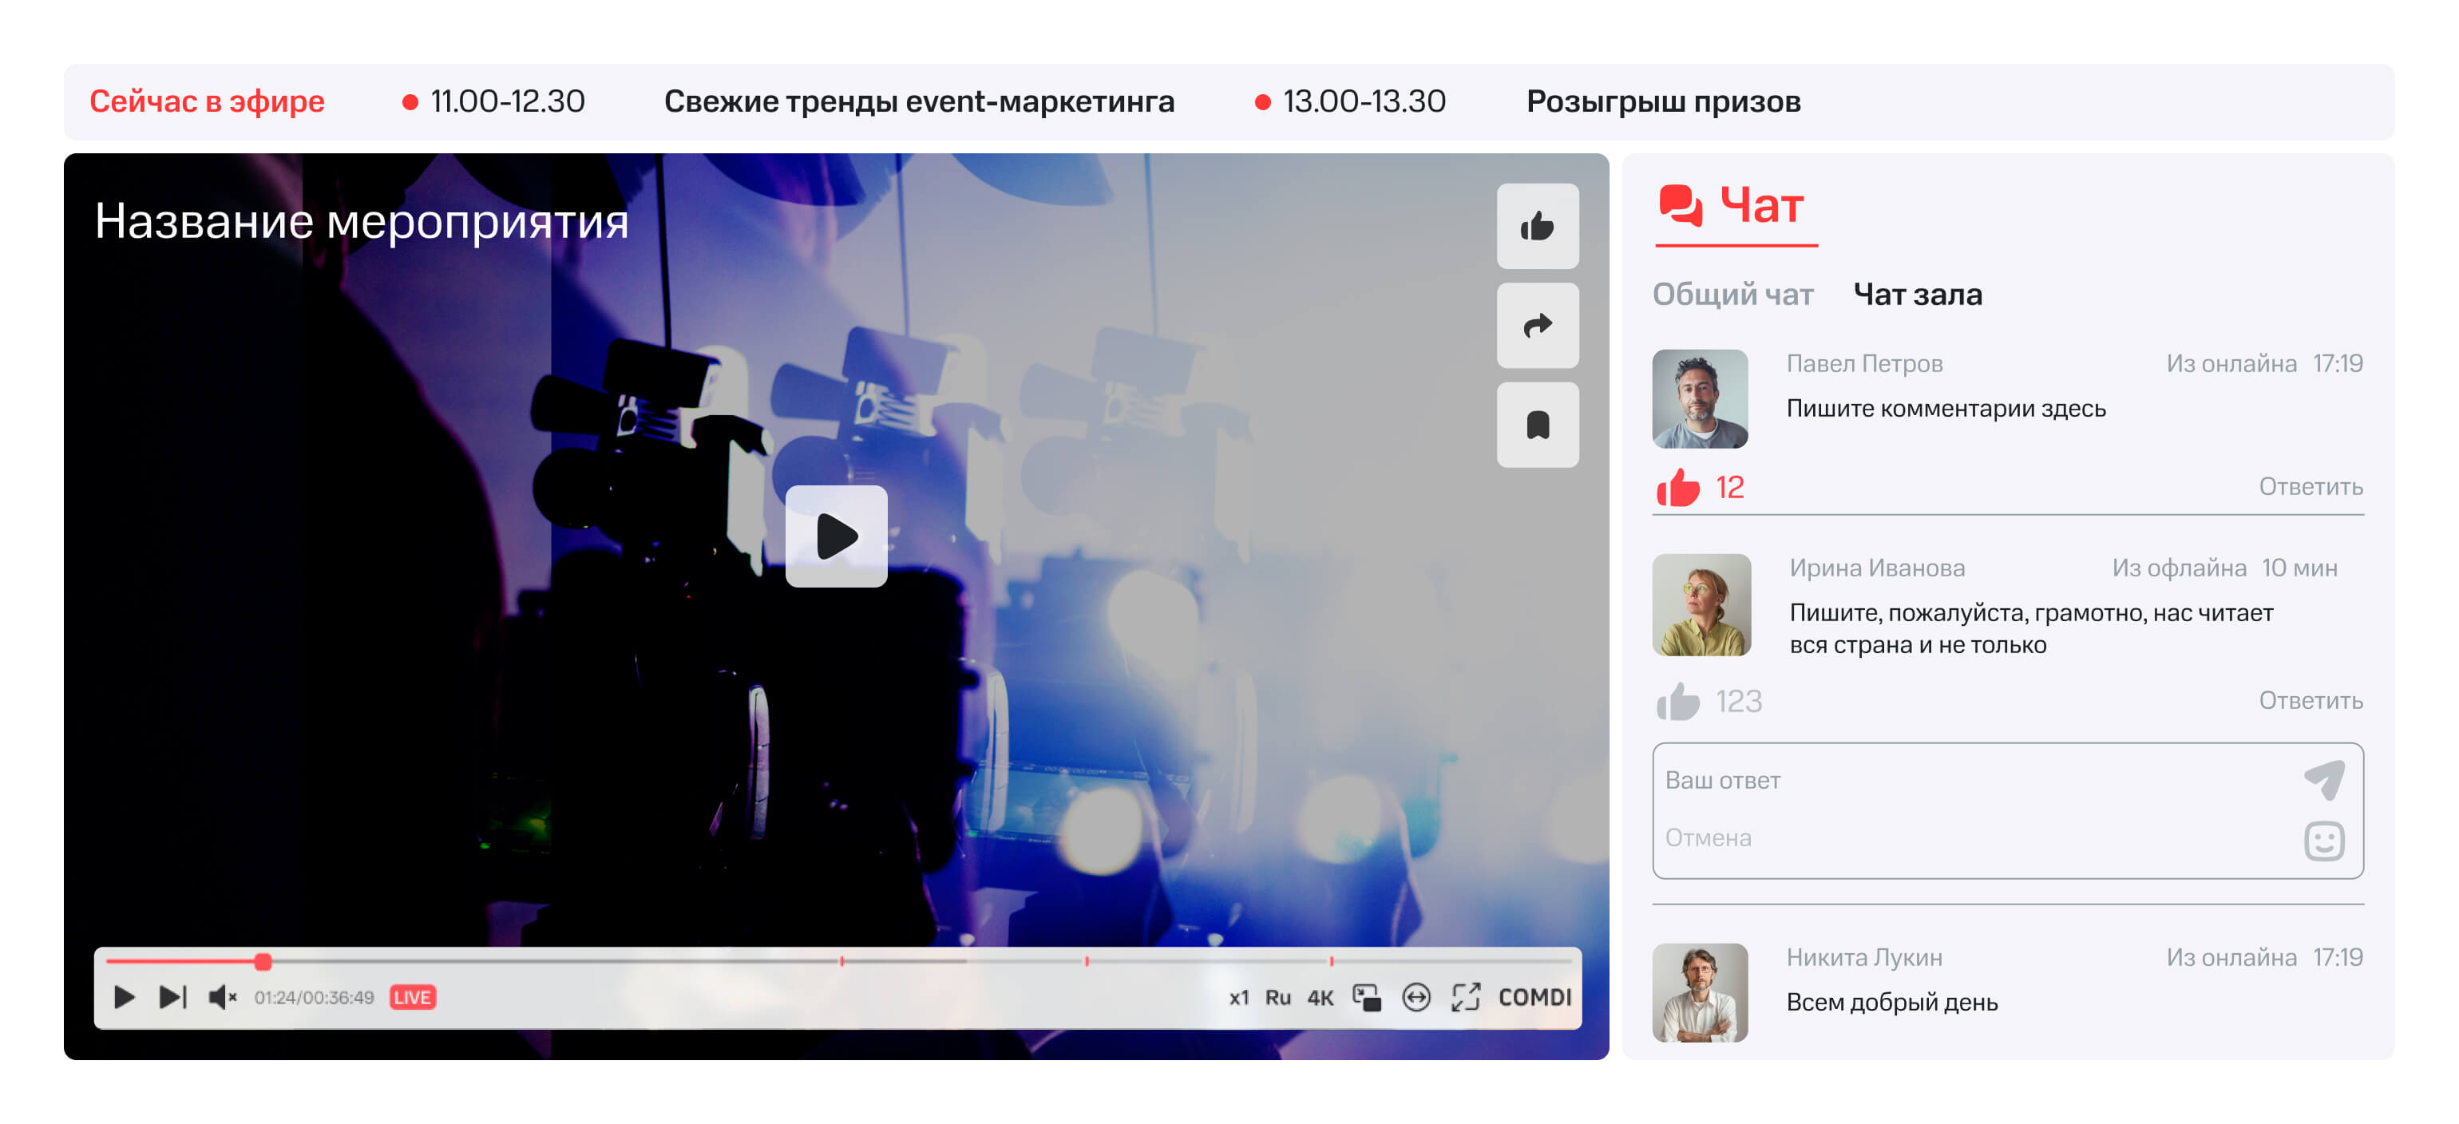Click the video progress bar handle

coord(263,962)
